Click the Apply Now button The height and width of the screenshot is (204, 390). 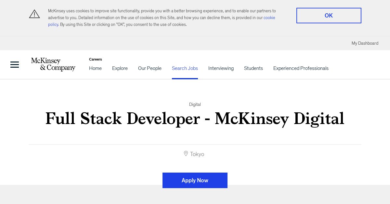pos(195,180)
